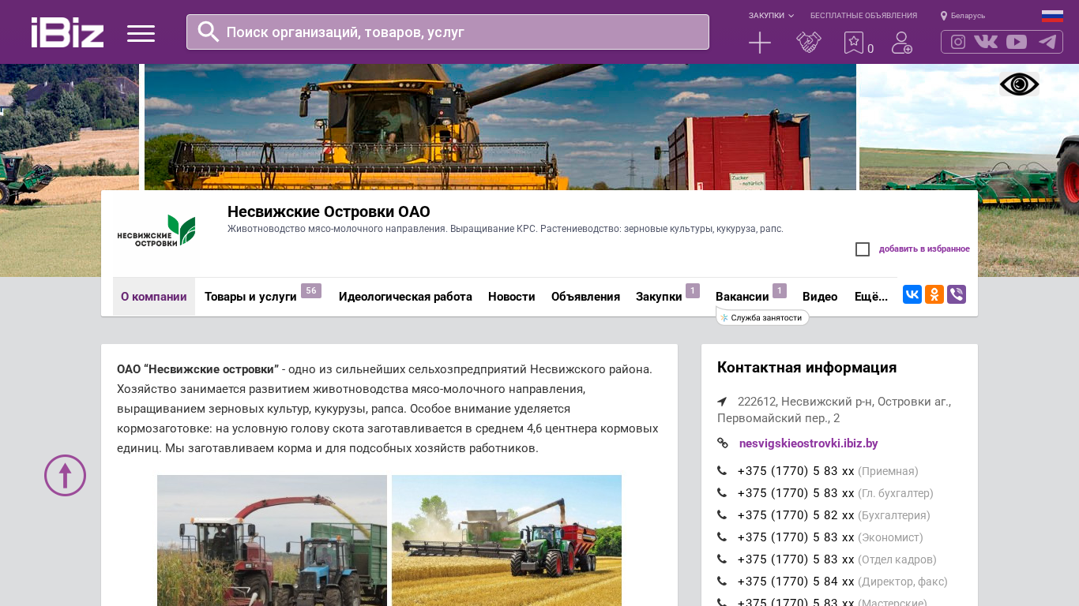
Task: Click the добавить в избранное link
Action: (924, 249)
